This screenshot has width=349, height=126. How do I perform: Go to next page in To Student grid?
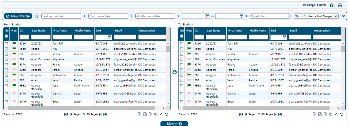(x=275, y=114)
